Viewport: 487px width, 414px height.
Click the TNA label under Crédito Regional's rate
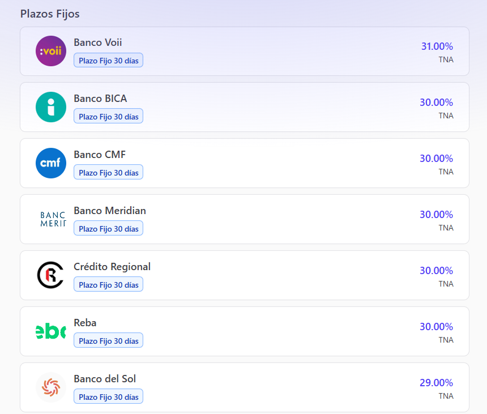446,284
